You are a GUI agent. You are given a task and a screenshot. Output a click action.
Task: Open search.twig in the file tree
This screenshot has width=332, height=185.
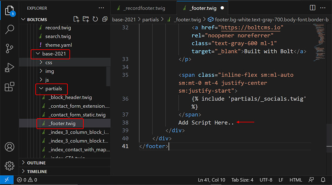[x=58, y=36]
